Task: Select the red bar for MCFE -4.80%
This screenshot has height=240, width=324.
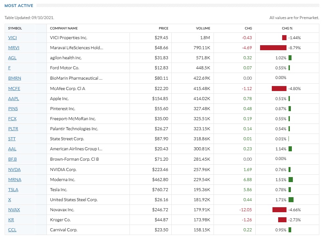Action: [279, 88]
